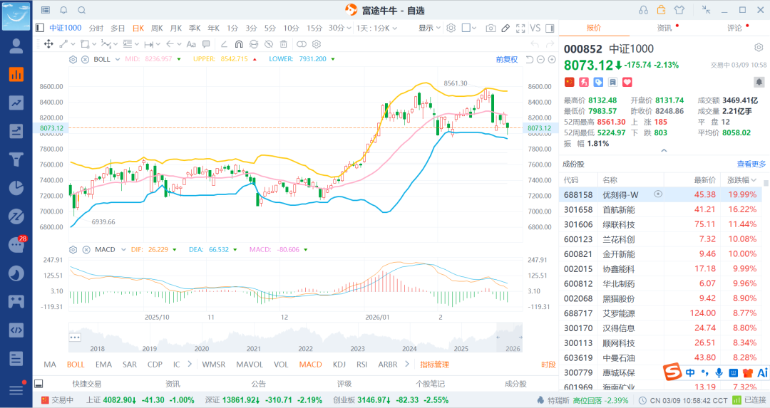Toggle the left panel sidebar icon
The width and height of the screenshot is (770, 408).
40,28
